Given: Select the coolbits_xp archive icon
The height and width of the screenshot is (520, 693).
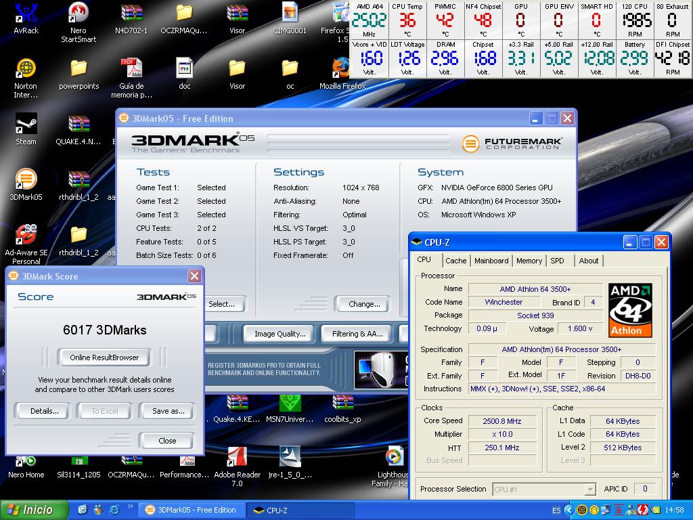Looking at the screenshot, I should 342,409.
